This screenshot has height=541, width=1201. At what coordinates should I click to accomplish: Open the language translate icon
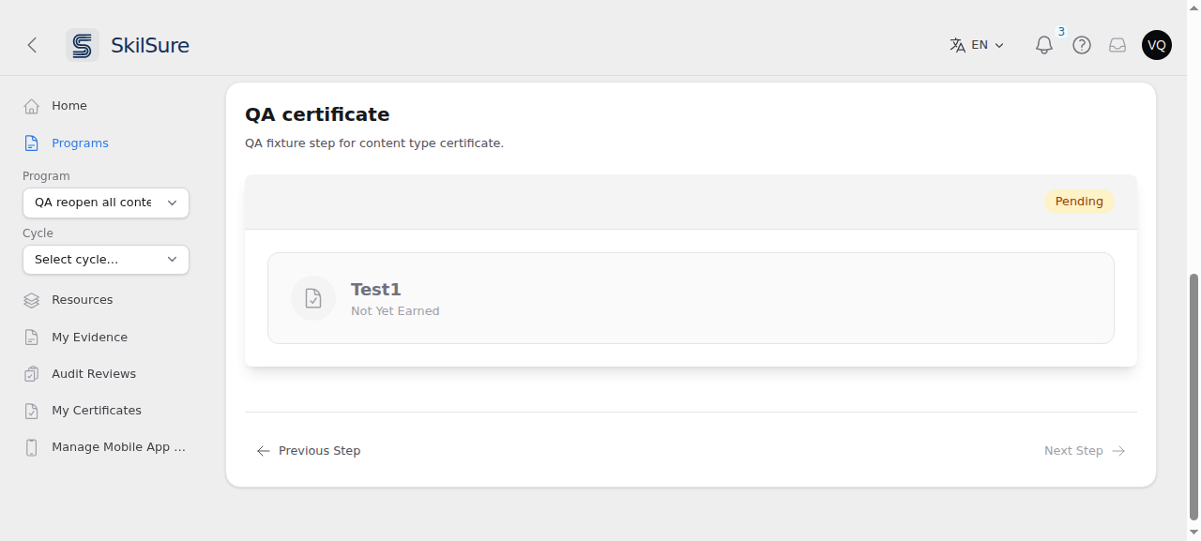tap(957, 45)
